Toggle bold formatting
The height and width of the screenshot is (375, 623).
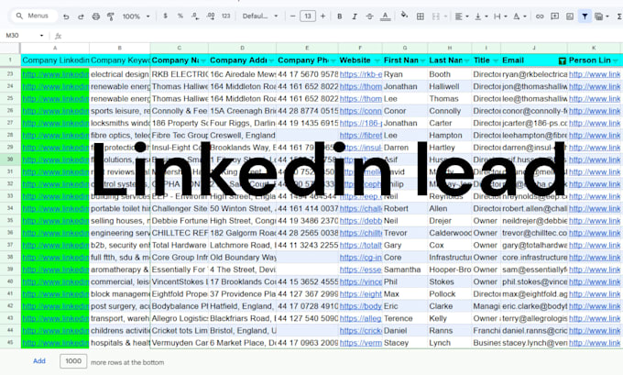(339, 17)
